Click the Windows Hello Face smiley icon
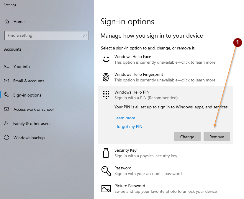 click(106, 59)
